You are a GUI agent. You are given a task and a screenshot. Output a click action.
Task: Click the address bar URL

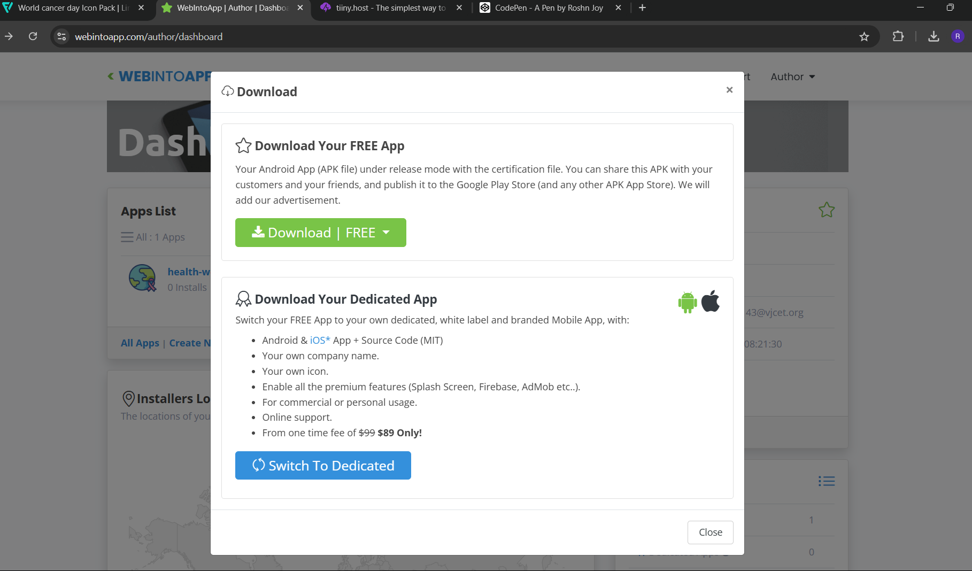pyautogui.click(x=149, y=37)
